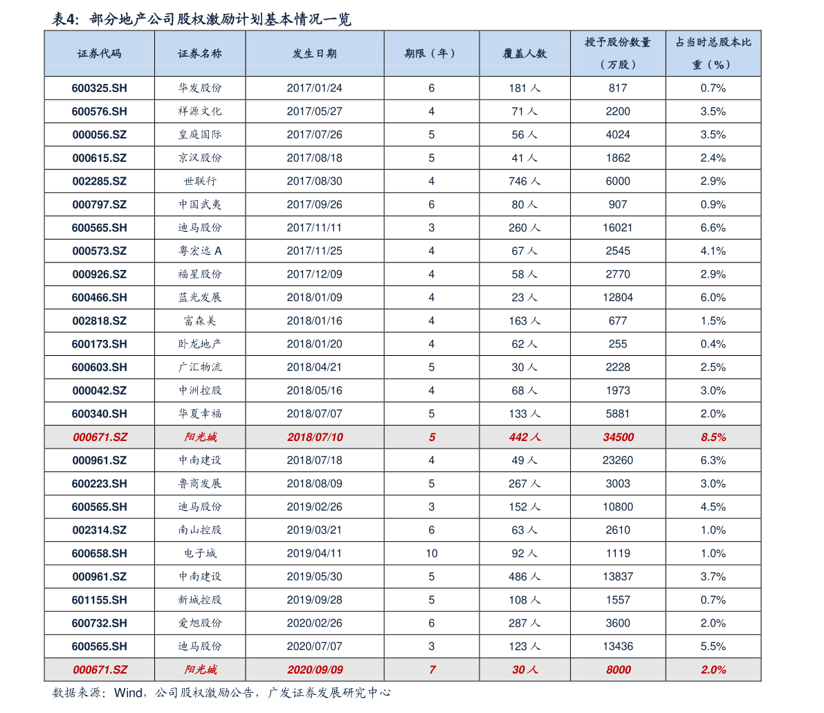Select company name 新城控股
Screen dimensions: 824x713
coord(200,600)
